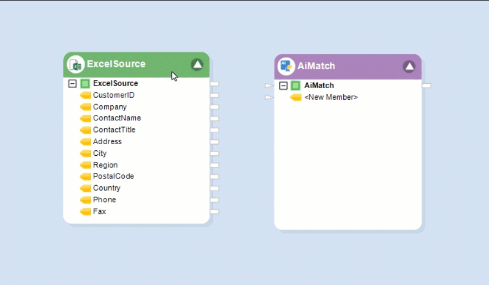Select the <New Member> entry in AiMatch
489x285 pixels.
[x=331, y=98]
